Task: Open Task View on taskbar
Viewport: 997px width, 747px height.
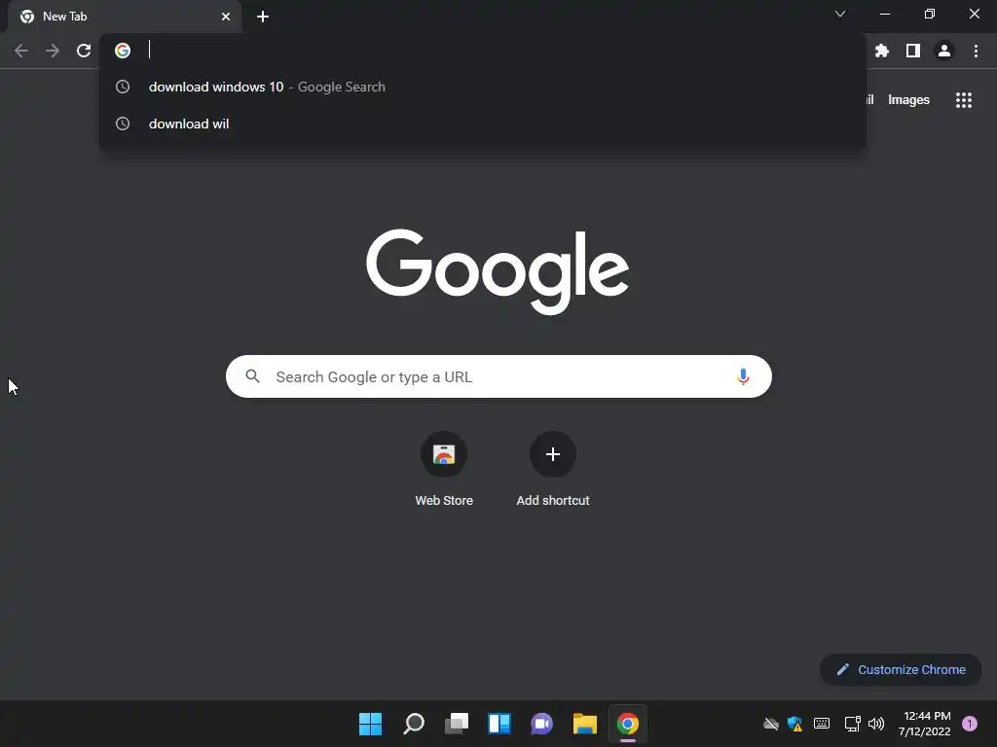Action: 457,724
